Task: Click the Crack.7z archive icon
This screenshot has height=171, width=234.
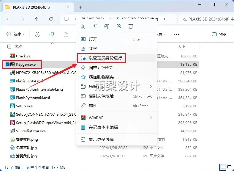Action: tap(12, 56)
